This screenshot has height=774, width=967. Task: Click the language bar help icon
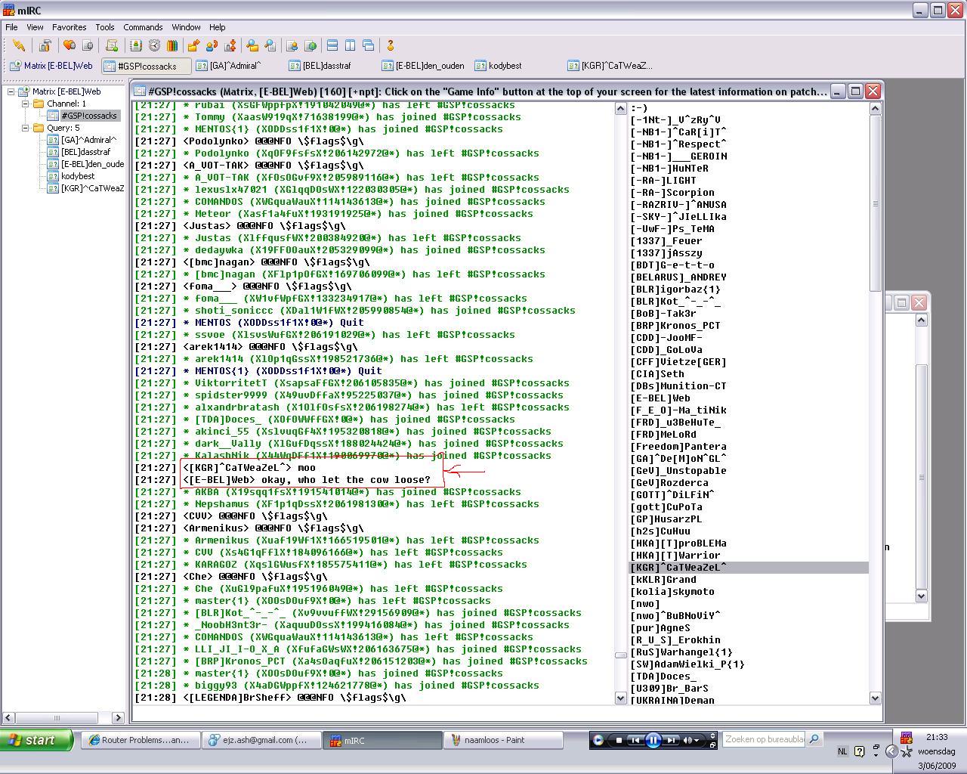pos(860,751)
